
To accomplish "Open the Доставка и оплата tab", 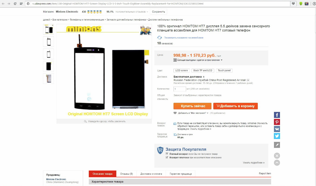I will click(x=151, y=174).
